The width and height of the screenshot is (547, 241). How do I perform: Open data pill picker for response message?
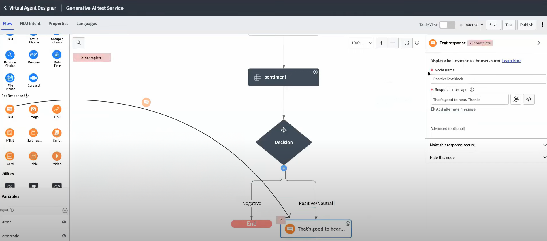pyautogui.click(x=516, y=99)
